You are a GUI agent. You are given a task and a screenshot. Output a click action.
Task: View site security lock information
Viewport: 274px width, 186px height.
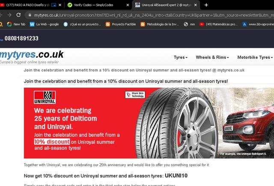tap(30, 15)
